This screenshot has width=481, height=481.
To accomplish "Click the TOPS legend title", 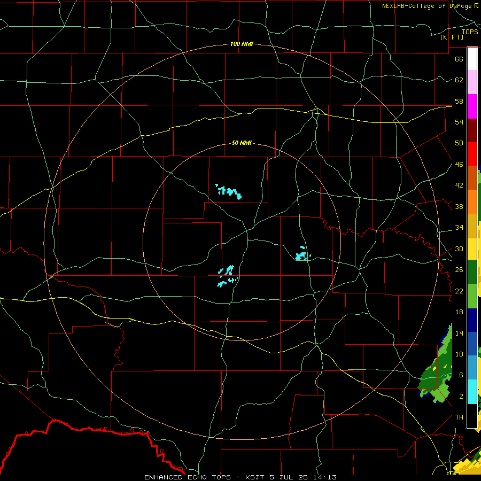I will [x=470, y=32].
